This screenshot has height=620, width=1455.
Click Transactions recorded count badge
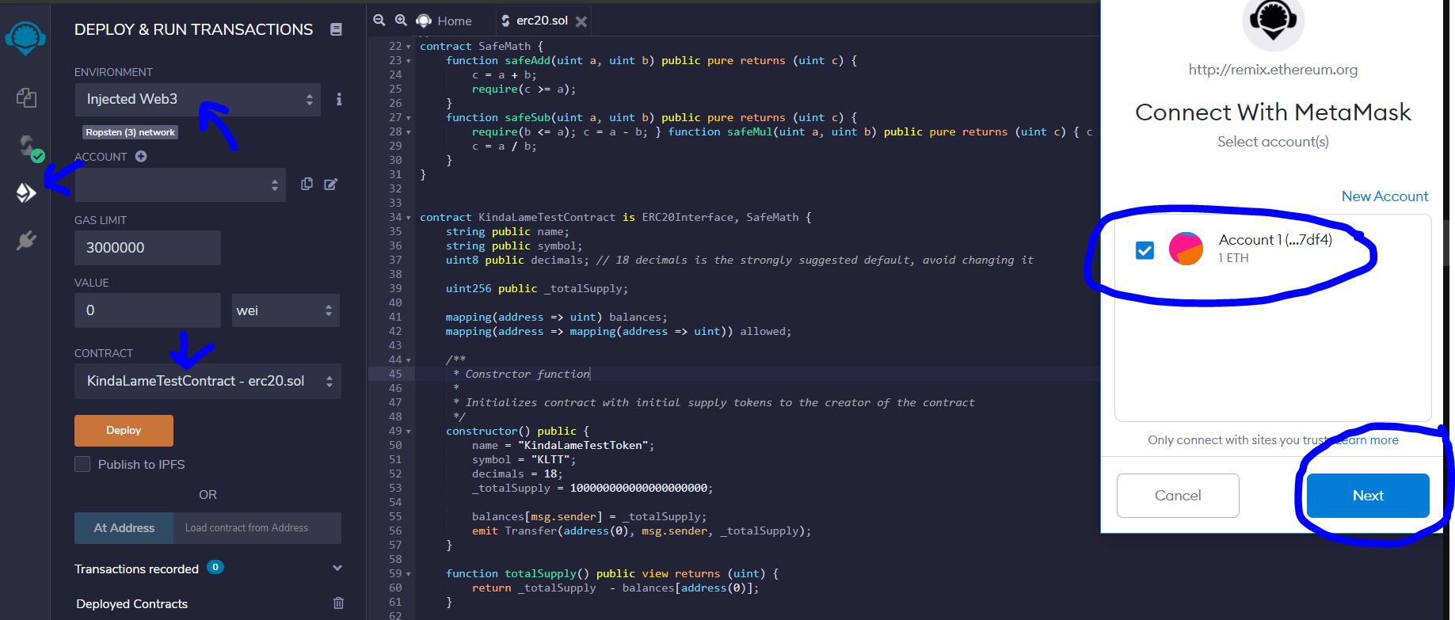coord(215,567)
